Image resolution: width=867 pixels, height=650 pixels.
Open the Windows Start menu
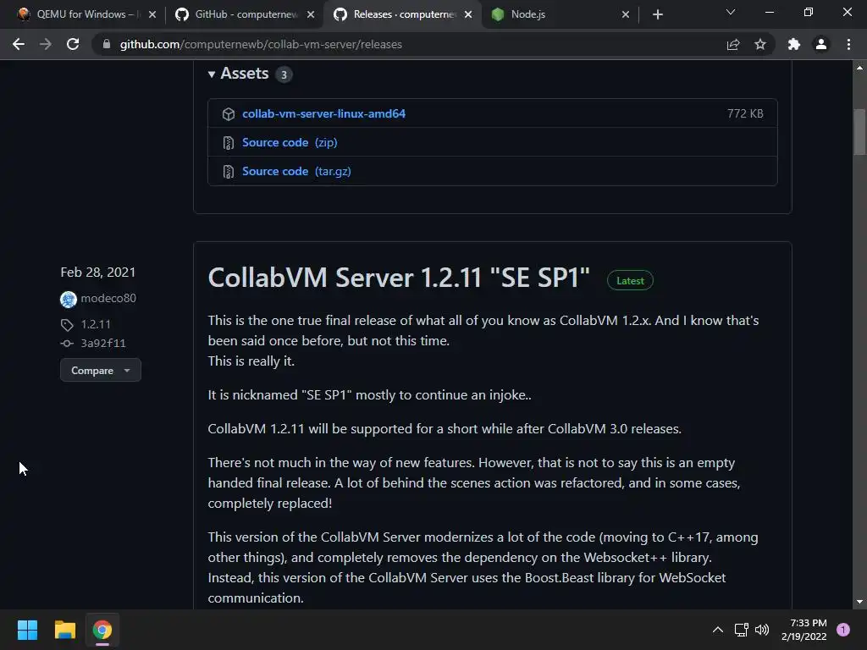point(27,630)
